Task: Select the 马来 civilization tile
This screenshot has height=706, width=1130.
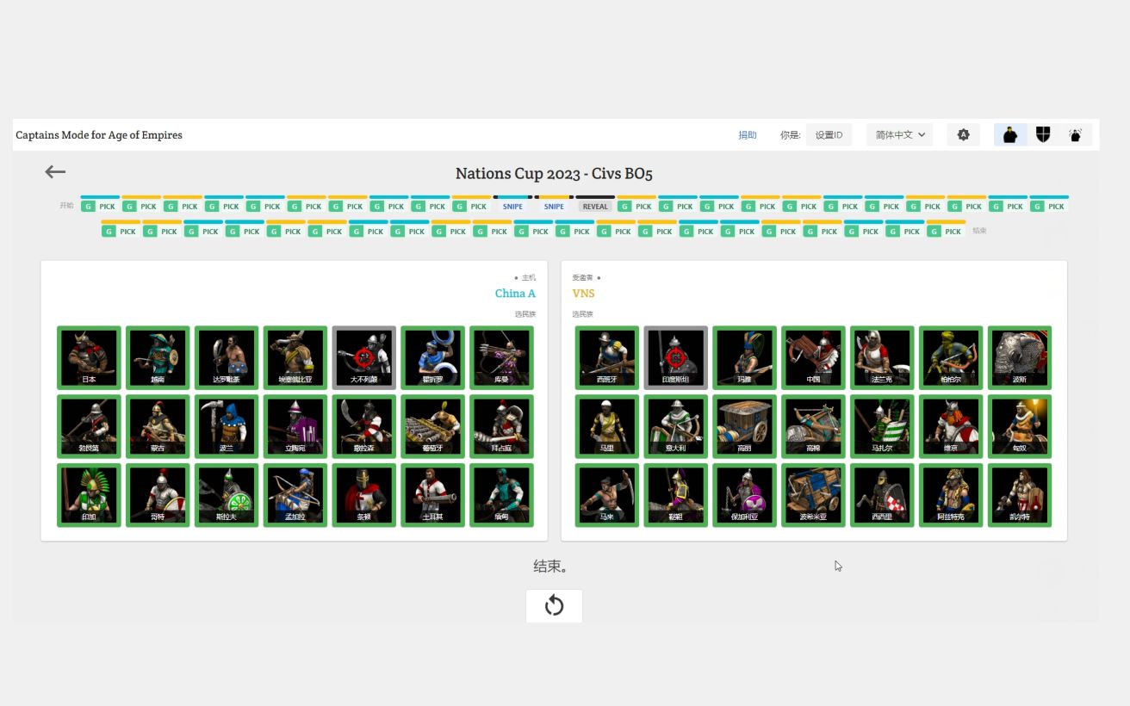Action: coord(607,495)
